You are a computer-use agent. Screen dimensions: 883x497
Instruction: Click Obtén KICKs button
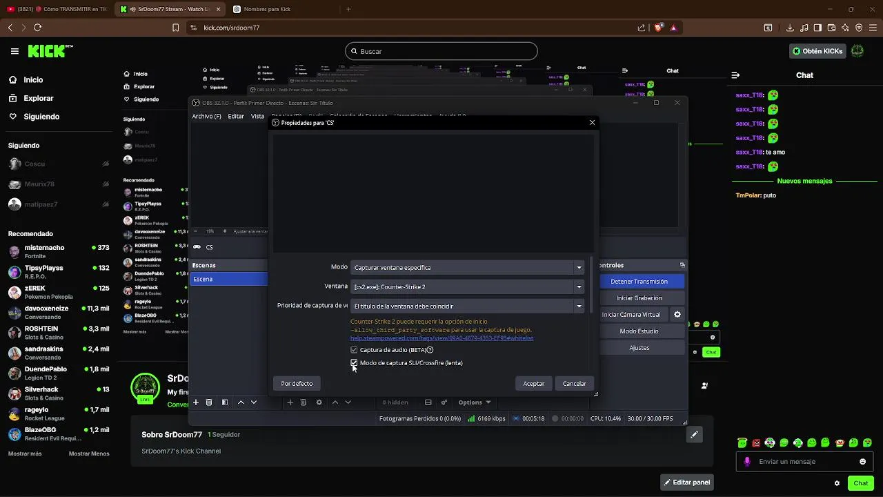click(817, 51)
